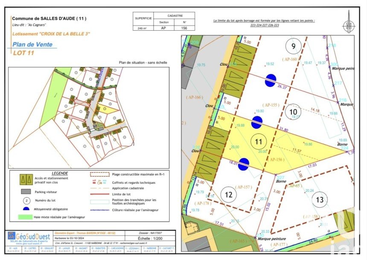Screen dimensions: 367x260
Task: Click the '( AP-177 )' parcel label
Action: (279, 245)
